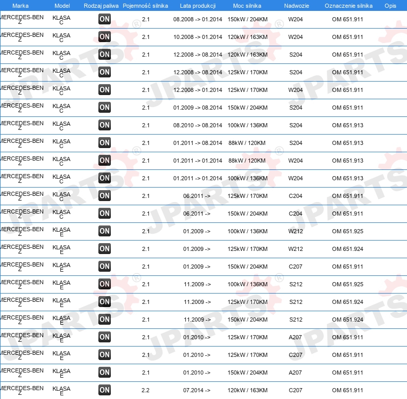Image resolution: width=407 pixels, height=399 pixels.
Task: Click OM 651.924 in S212 150kW/204KM row
Action: (x=348, y=320)
